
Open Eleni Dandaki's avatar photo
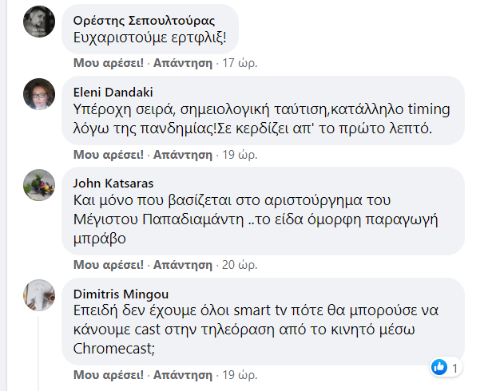(39, 94)
